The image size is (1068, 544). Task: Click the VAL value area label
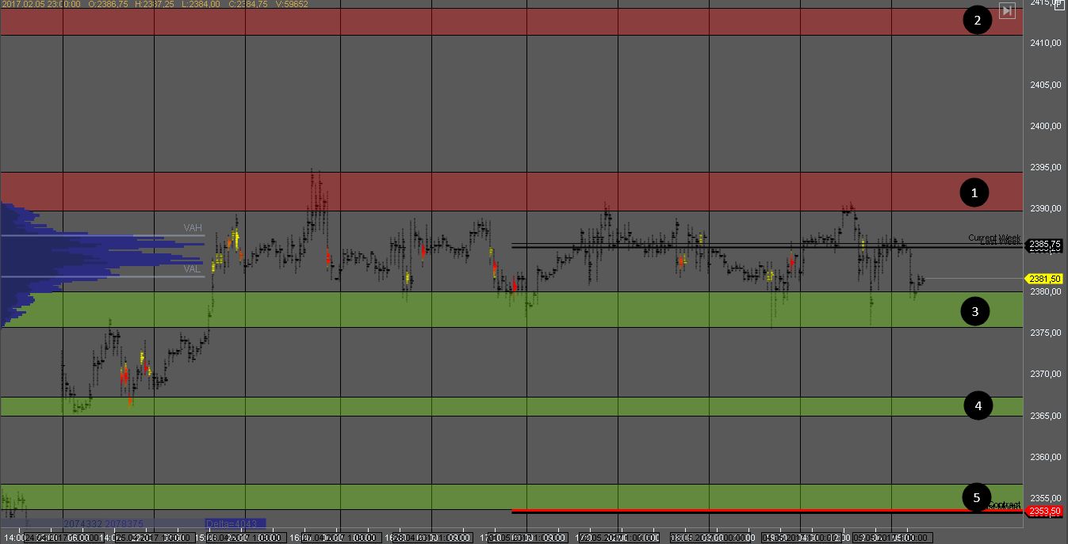[x=193, y=269]
